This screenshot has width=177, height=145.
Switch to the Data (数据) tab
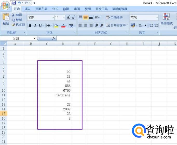(x=66, y=9)
